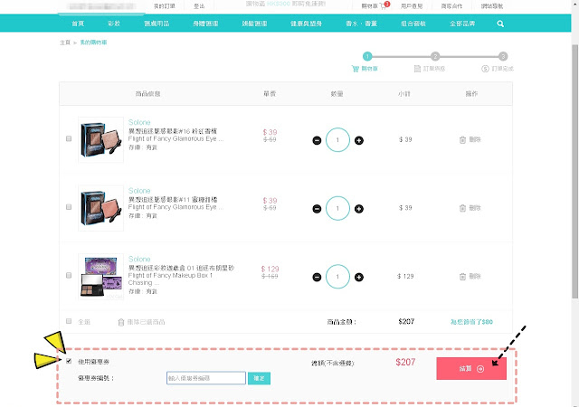Open the 用戶意見 user feedback link
Image resolution: width=579 pixels, height=407 pixels.
click(412, 6)
